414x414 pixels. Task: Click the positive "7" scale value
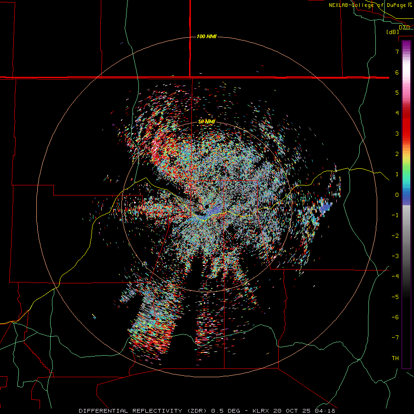(x=397, y=52)
